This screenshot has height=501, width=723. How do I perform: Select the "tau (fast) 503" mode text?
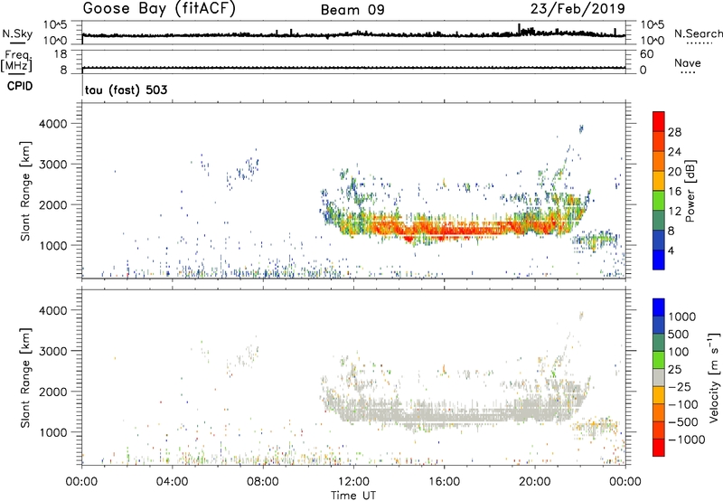tap(127, 90)
